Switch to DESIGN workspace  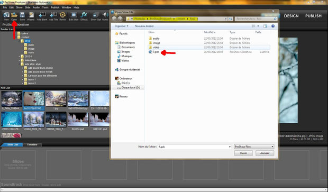pyautogui.click(x=291, y=16)
